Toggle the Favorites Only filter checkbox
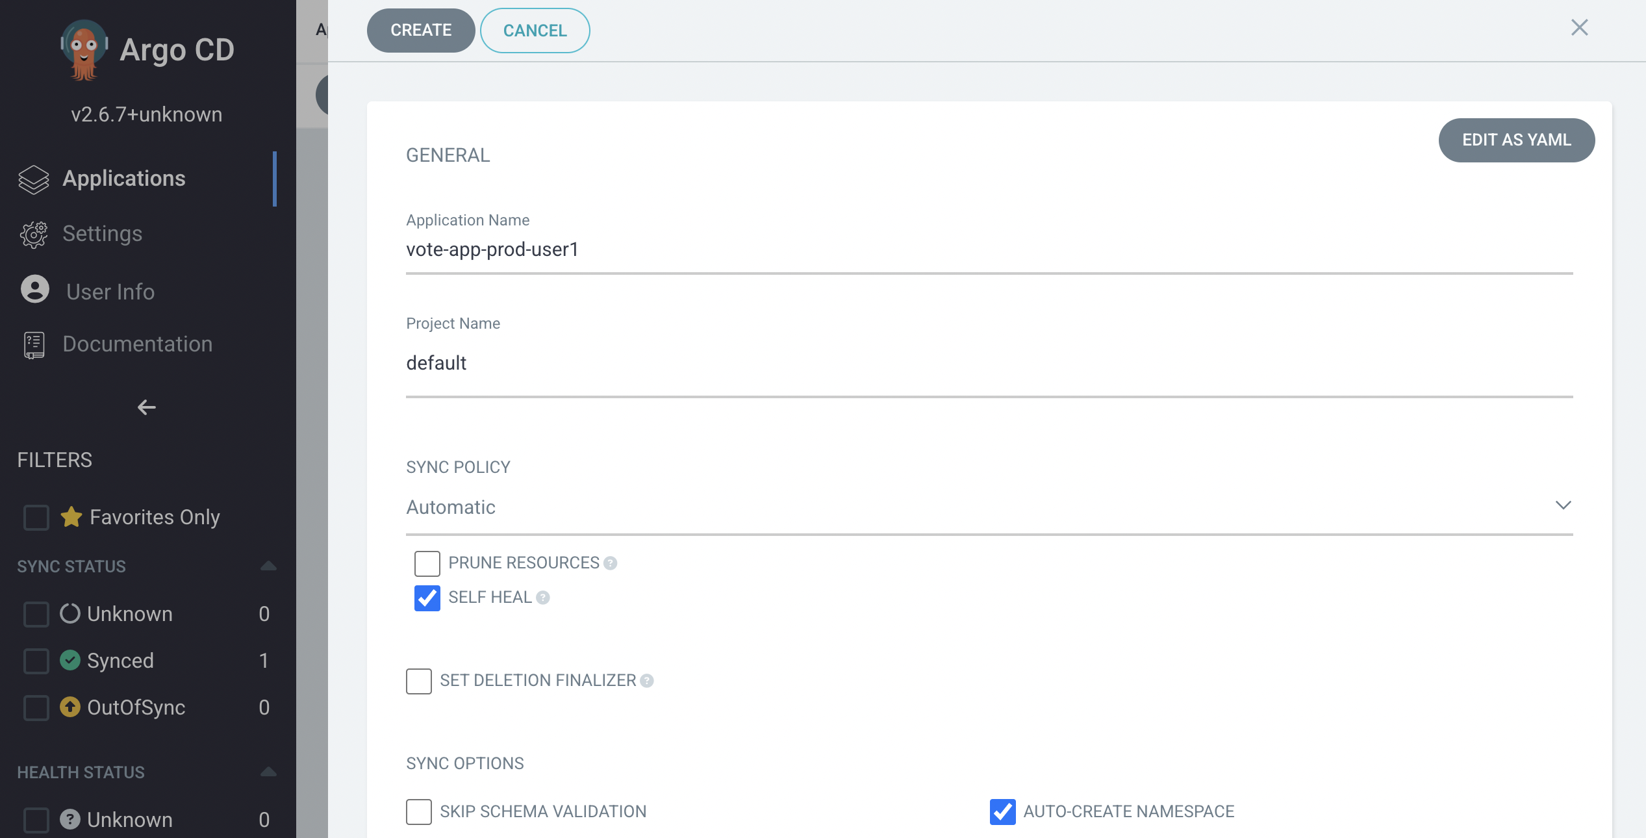The height and width of the screenshot is (838, 1646). (36, 517)
